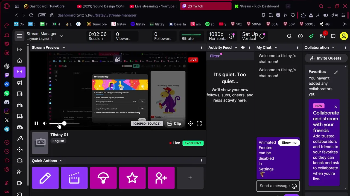The height and width of the screenshot is (196, 350).
Task: Open the stream preview settings gear
Action: point(191,124)
